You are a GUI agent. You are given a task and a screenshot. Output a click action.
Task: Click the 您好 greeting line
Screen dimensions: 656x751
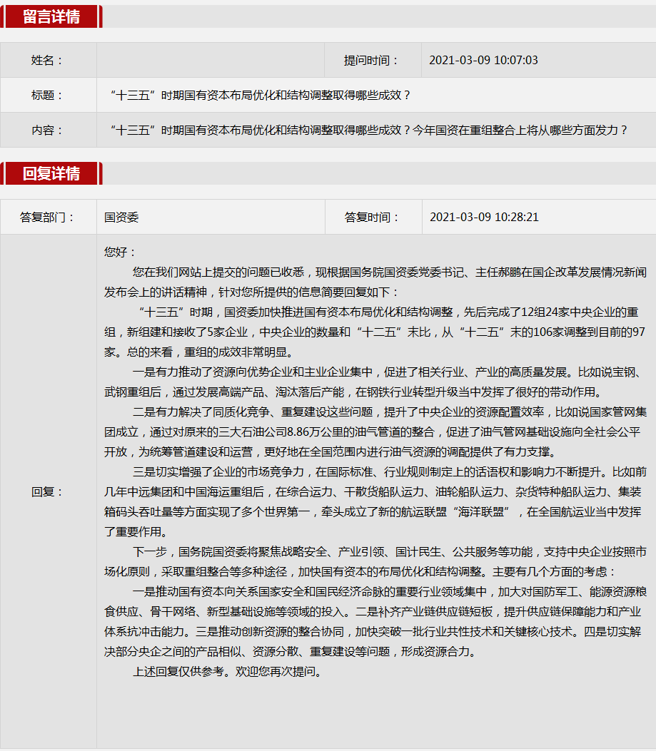[x=120, y=252]
